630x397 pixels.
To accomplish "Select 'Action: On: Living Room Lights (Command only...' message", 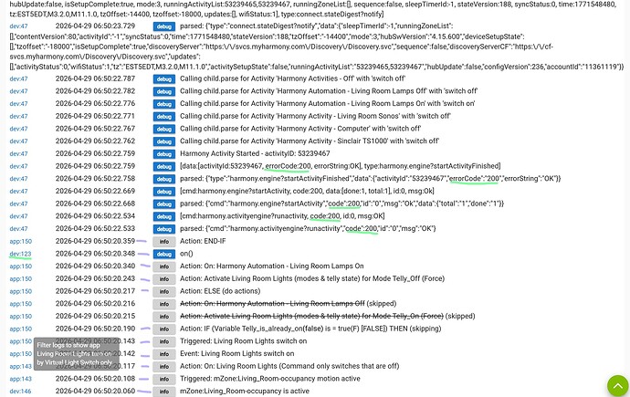I will click(x=289, y=366).
